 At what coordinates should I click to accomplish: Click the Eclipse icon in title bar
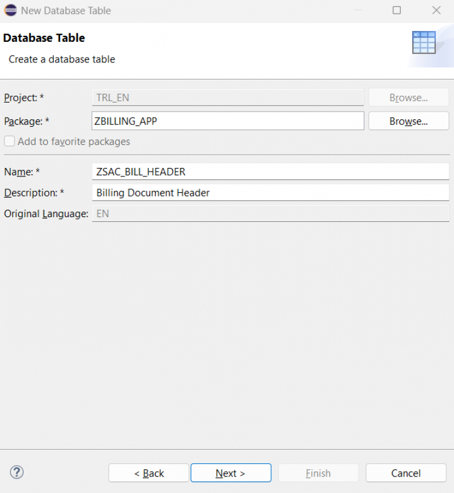(10, 10)
